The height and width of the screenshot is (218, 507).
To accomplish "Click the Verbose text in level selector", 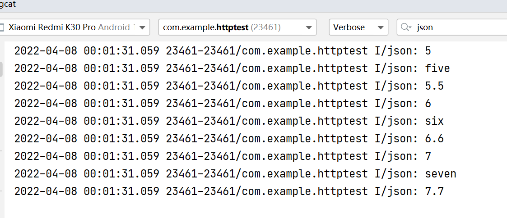I will tap(349, 27).
